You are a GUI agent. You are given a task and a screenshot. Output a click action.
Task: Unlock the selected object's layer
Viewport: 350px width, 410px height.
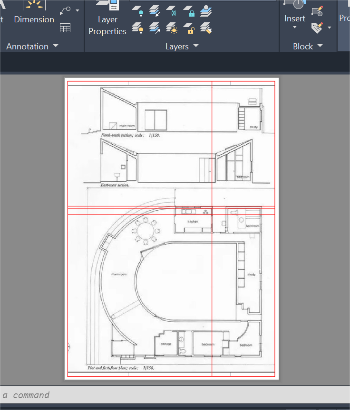point(189,28)
